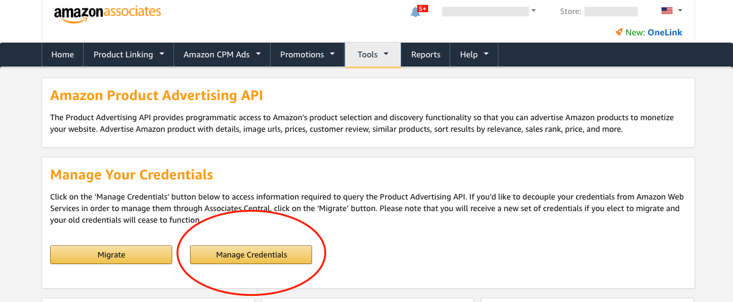Open the Amazon CPM Ads dropdown
The width and height of the screenshot is (733, 302).
(x=222, y=54)
